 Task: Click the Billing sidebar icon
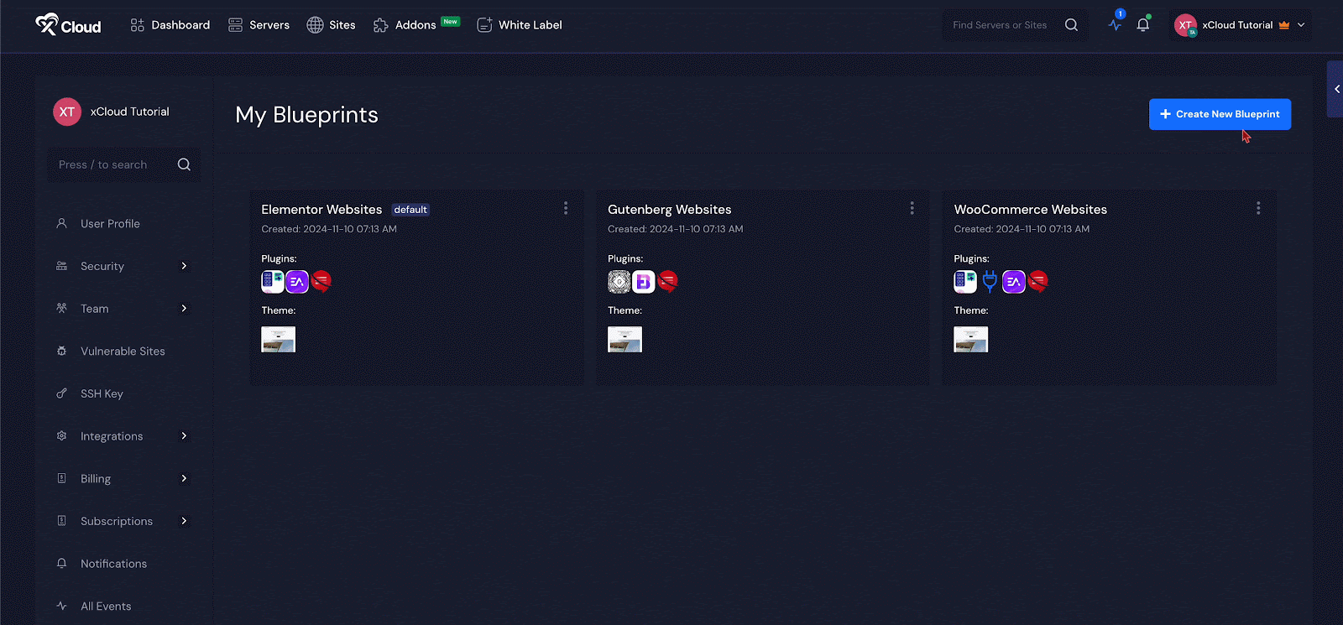(61, 478)
